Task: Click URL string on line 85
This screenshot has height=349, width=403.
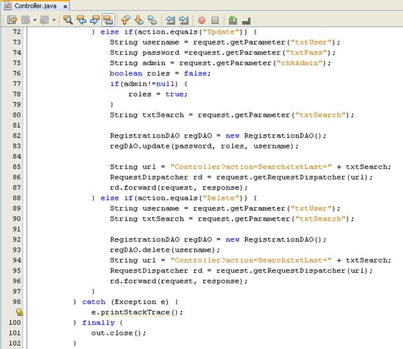Action: [251, 167]
